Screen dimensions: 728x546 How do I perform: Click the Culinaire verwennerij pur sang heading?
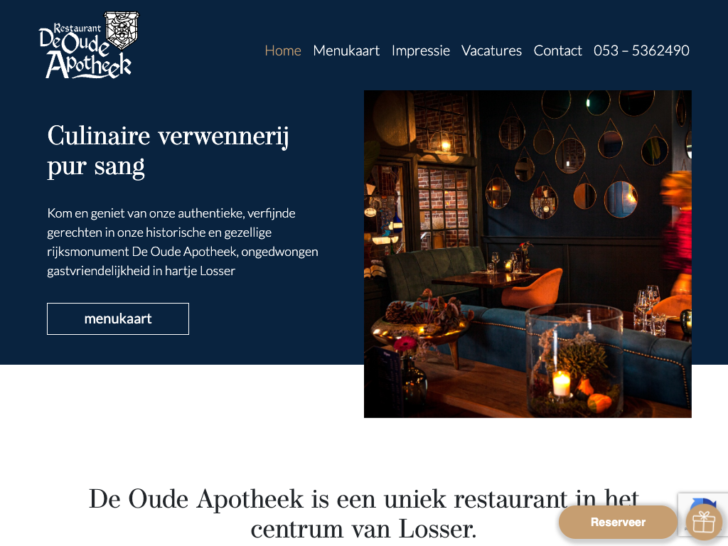click(x=168, y=151)
